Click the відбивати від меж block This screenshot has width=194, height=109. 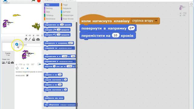click(x=54, y=98)
